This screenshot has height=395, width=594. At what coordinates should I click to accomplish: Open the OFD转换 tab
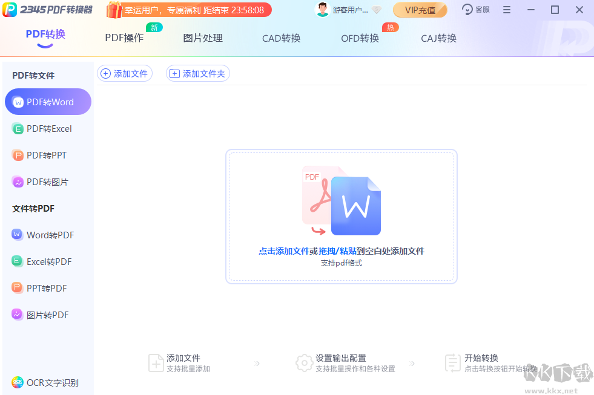pyautogui.click(x=360, y=38)
